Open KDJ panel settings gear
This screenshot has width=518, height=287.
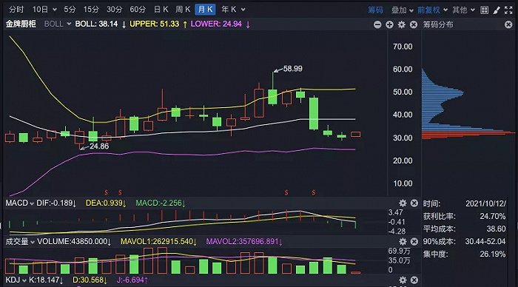403,280
